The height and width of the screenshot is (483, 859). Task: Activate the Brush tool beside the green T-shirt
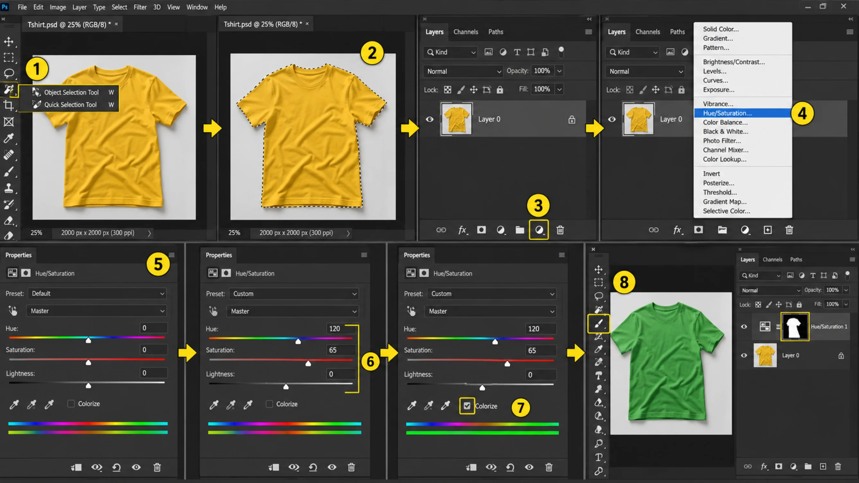(x=598, y=323)
